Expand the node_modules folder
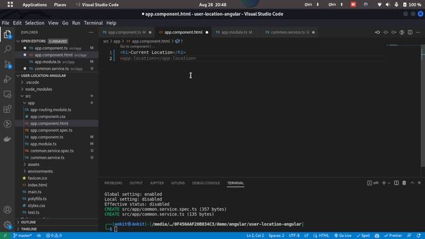 point(39,89)
